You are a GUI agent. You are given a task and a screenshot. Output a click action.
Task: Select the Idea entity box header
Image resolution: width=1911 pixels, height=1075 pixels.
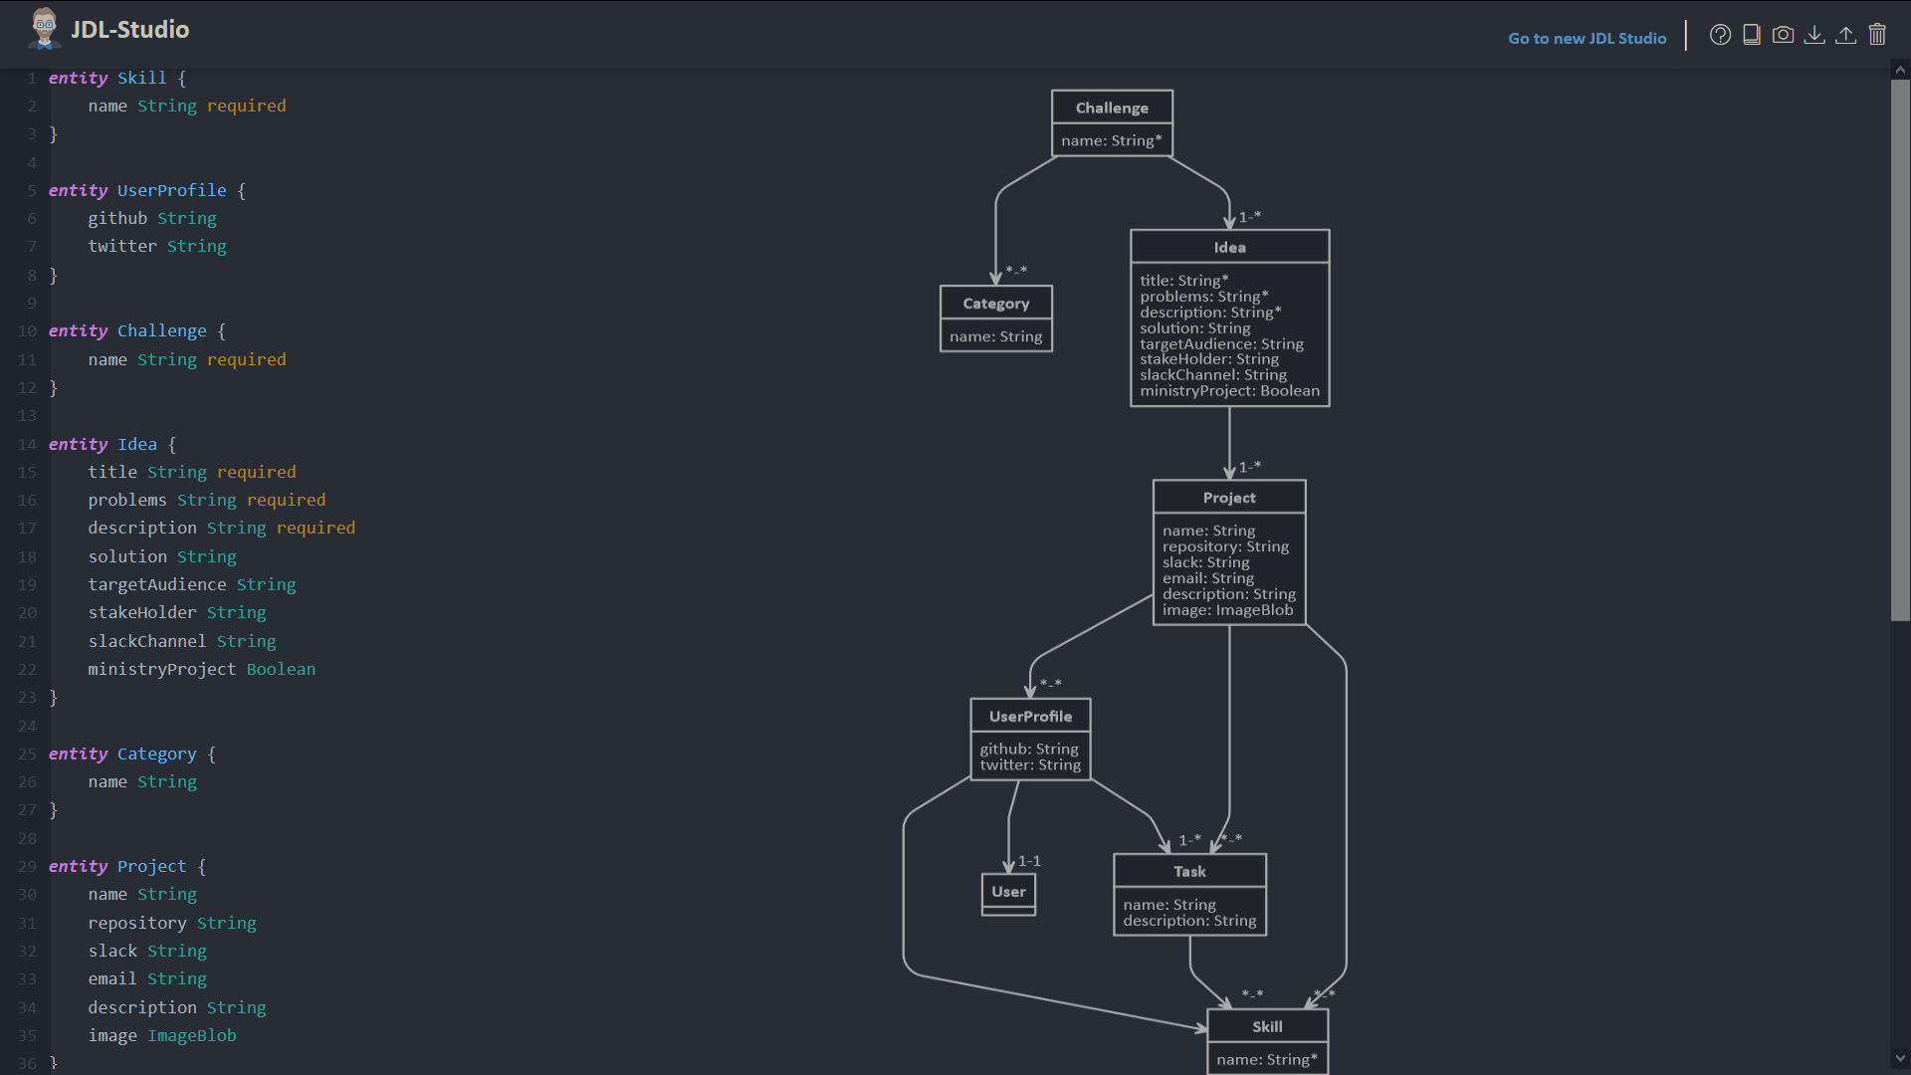[x=1229, y=247]
